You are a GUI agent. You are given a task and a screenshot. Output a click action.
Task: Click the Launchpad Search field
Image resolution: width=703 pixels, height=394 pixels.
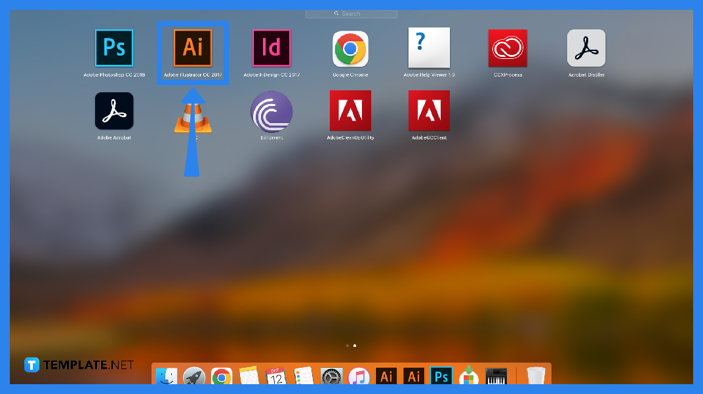tap(351, 13)
